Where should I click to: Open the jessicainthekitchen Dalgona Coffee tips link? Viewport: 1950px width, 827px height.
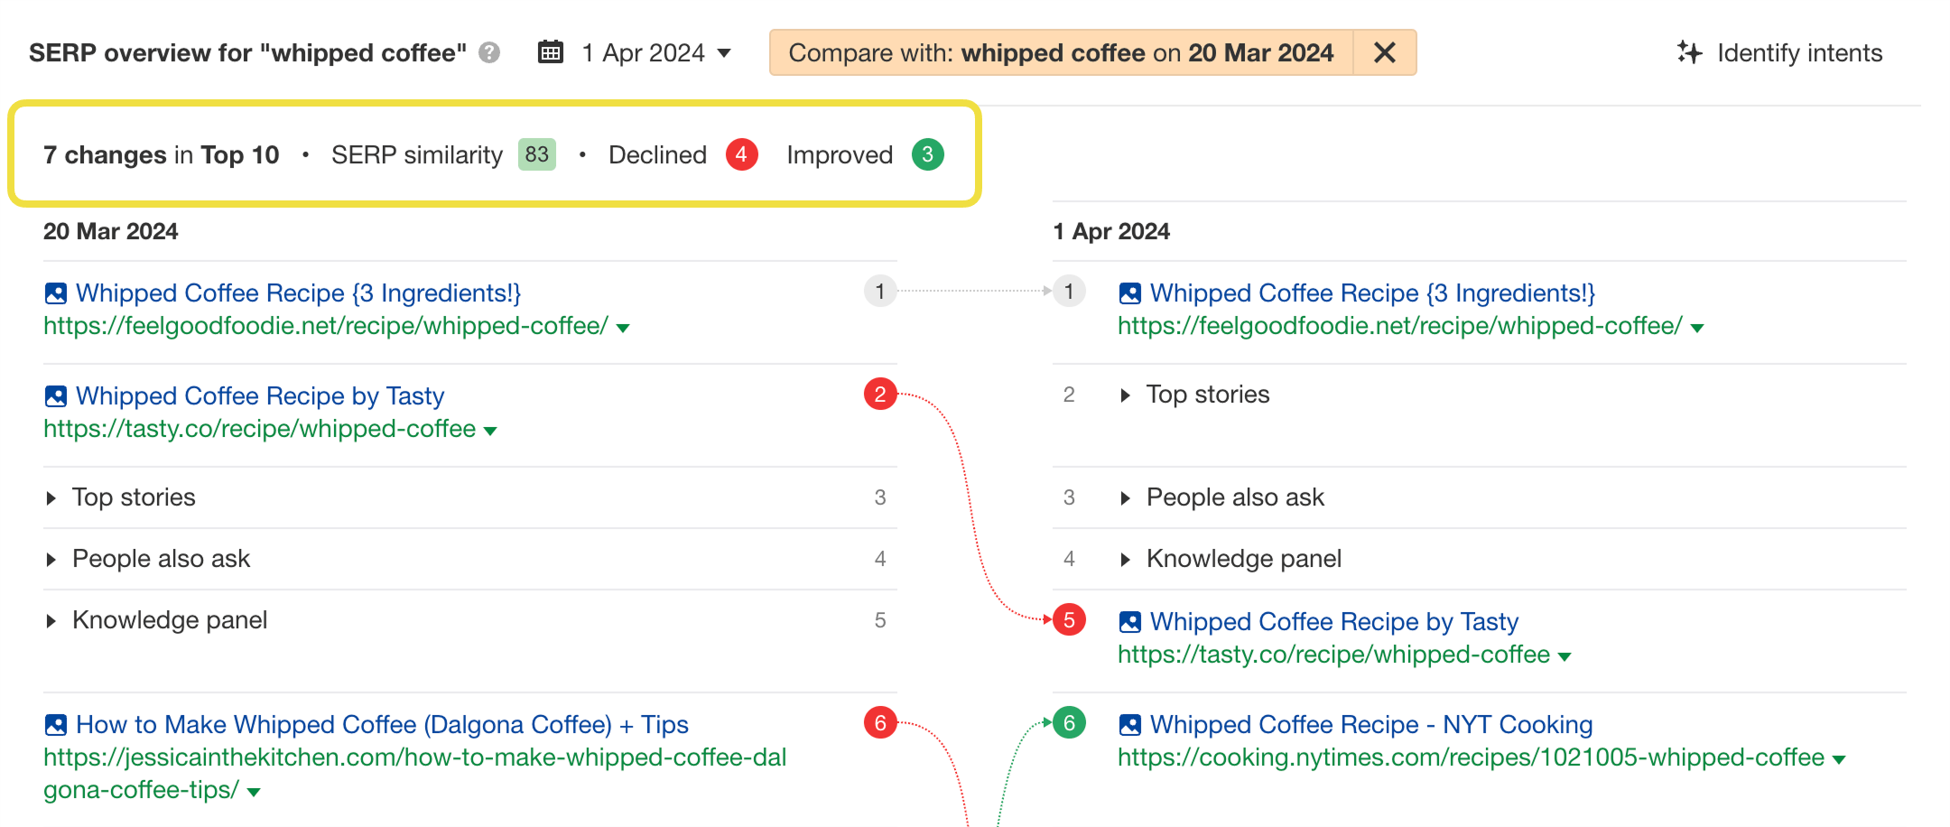380,724
